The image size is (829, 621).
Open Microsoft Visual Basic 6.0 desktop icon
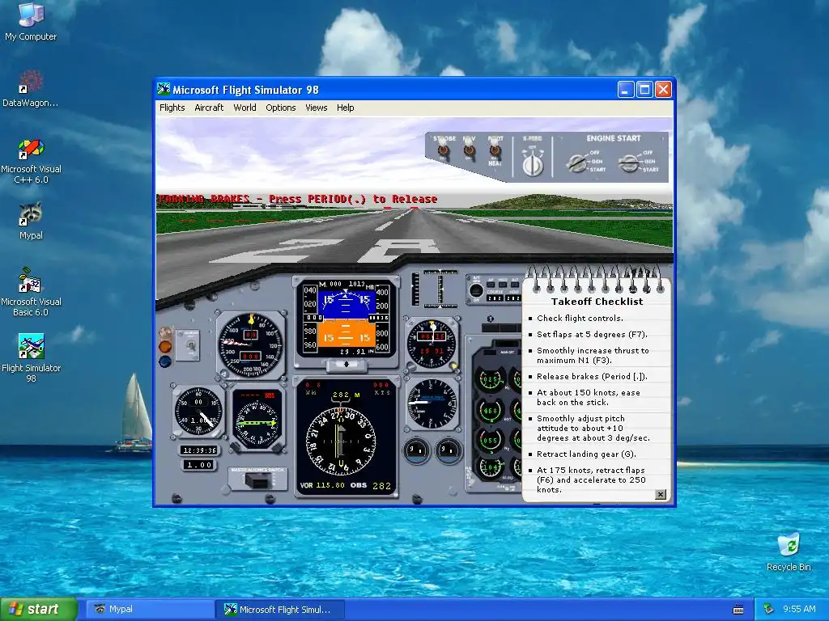coord(31,292)
